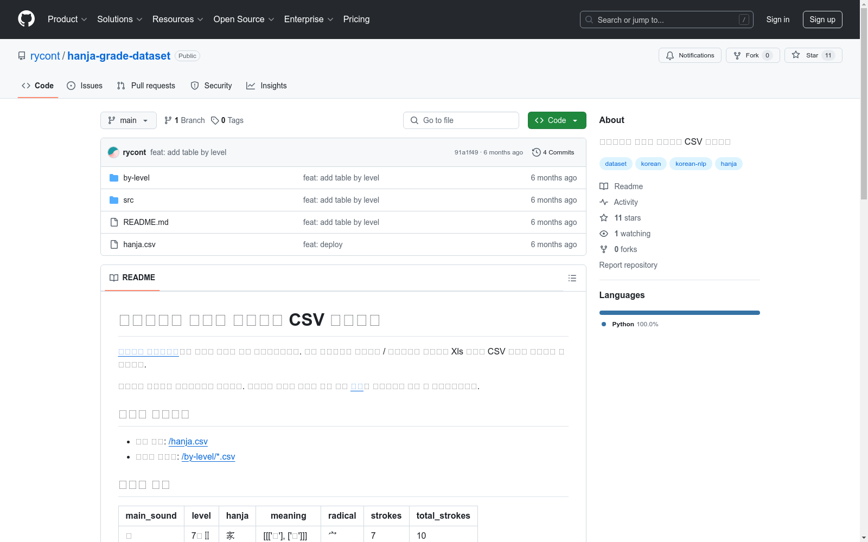
Task: Open the README outline icon
Action: [x=572, y=278]
